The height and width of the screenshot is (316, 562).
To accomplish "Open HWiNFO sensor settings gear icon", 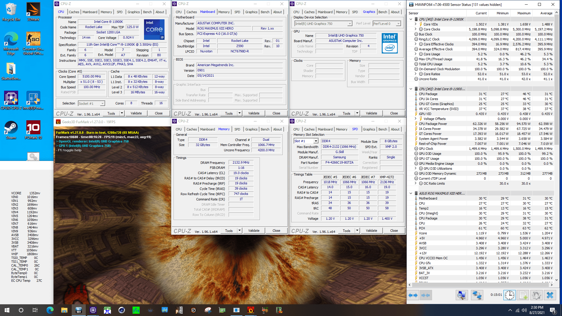I will pyautogui.click(x=537, y=296).
